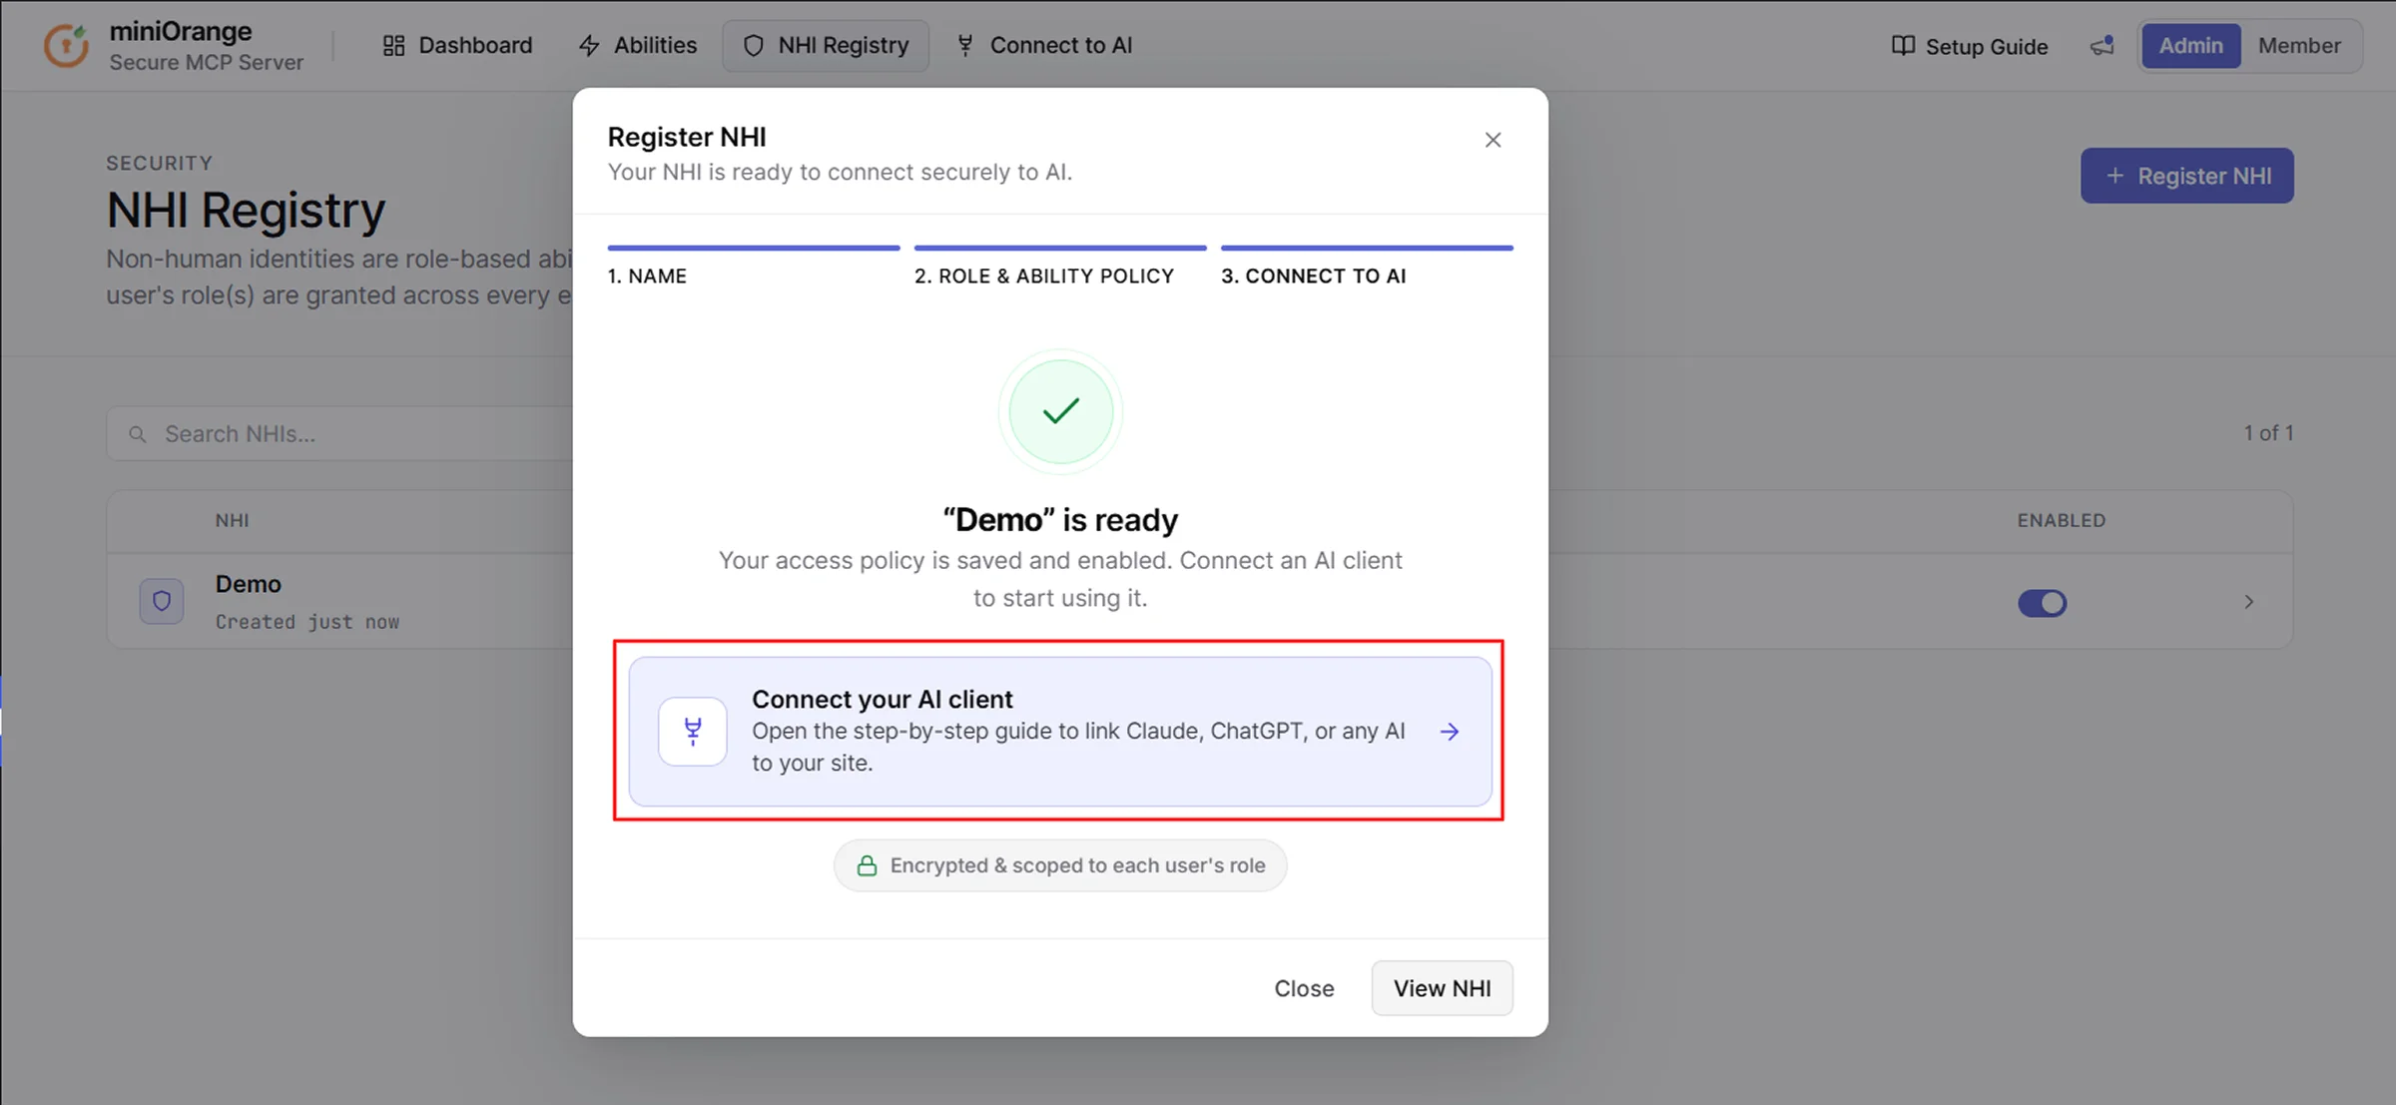Toggle the Demo NHI enabled switch
This screenshot has width=2396, height=1106.
pyautogui.click(x=2042, y=603)
